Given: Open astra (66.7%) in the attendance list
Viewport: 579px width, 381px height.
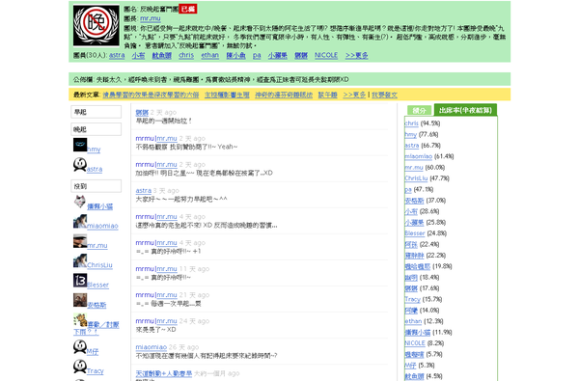Looking at the screenshot, I should 412,145.
